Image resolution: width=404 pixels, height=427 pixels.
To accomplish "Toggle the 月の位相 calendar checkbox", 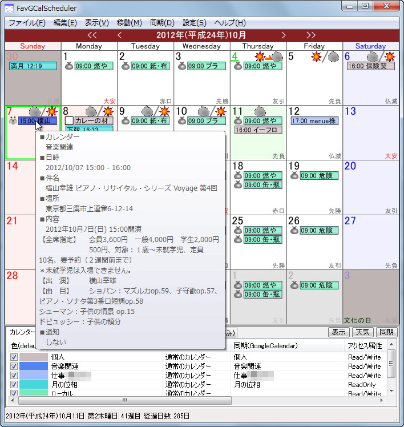I will click(14, 385).
